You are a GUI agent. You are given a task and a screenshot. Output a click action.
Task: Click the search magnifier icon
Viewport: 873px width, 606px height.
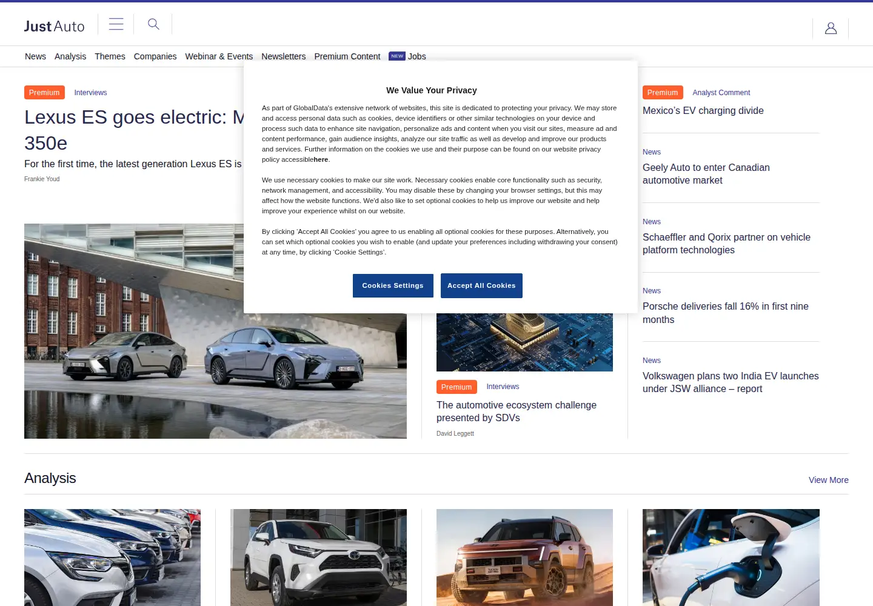pos(154,24)
